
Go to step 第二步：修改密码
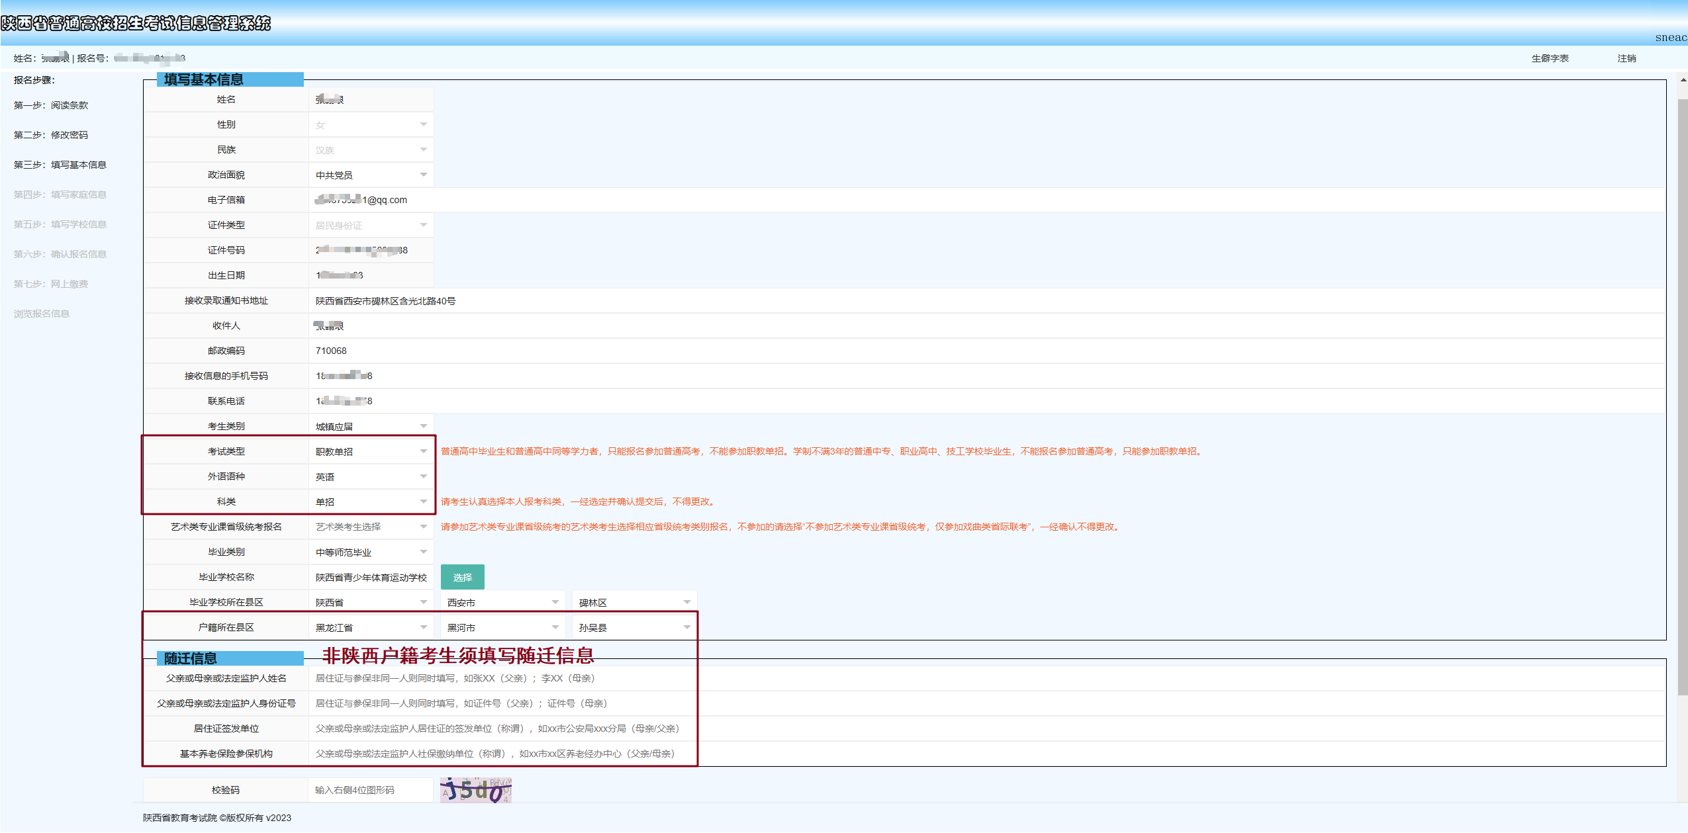click(51, 135)
